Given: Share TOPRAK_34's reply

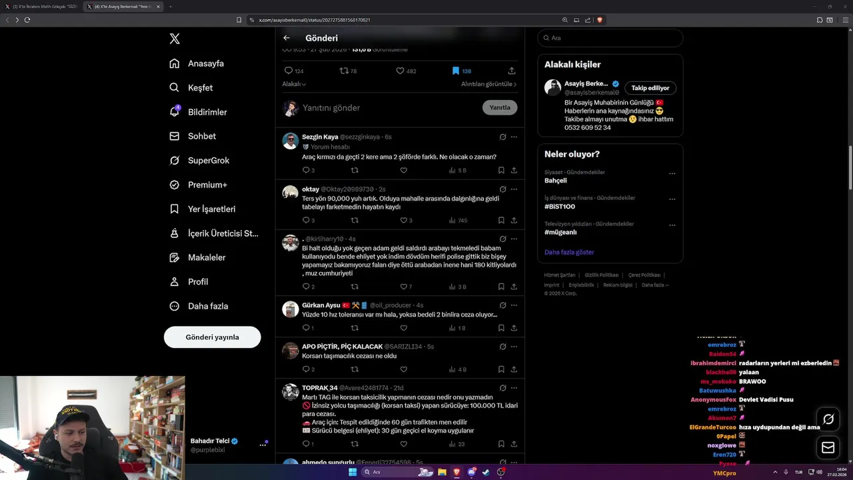Looking at the screenshot, I should (514, 444).
